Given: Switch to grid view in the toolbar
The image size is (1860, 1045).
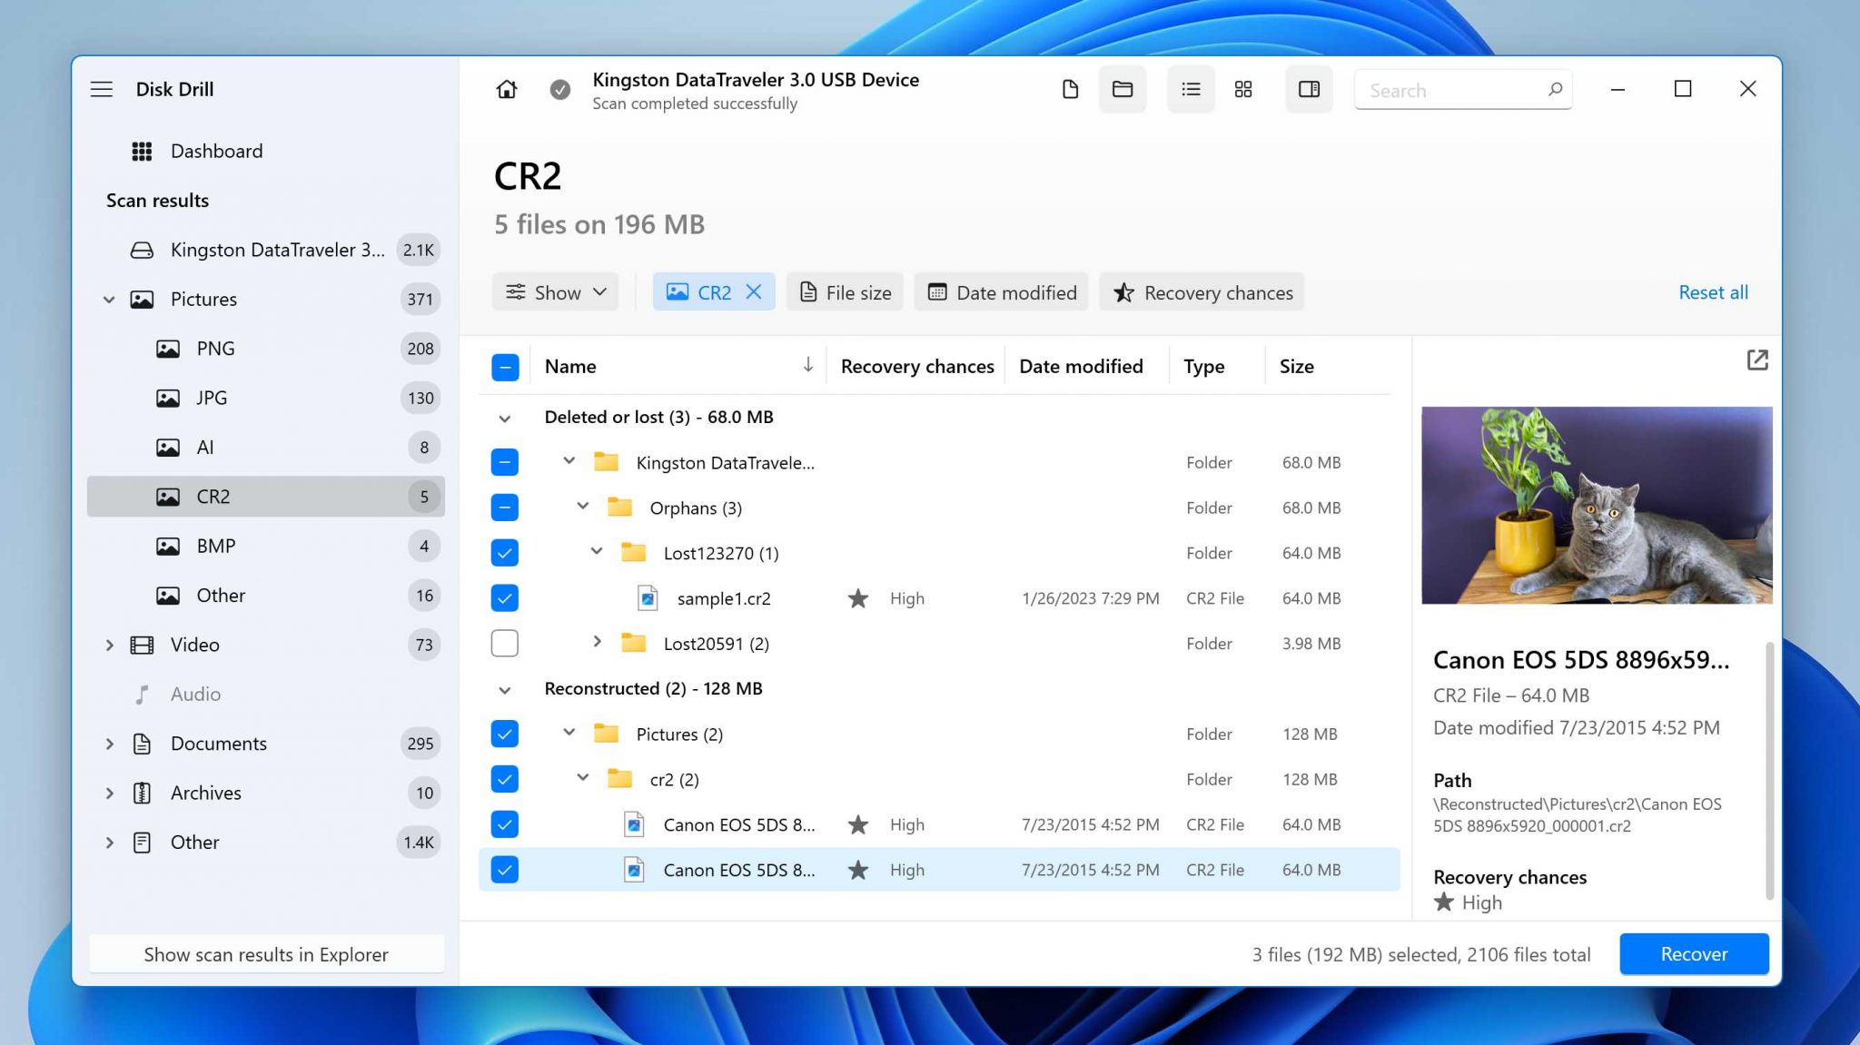Looking at the screenshot, I should click(x=1243, y=89).
